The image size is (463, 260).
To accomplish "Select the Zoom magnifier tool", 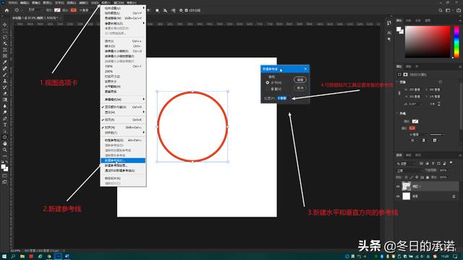I will coord(5,149).
